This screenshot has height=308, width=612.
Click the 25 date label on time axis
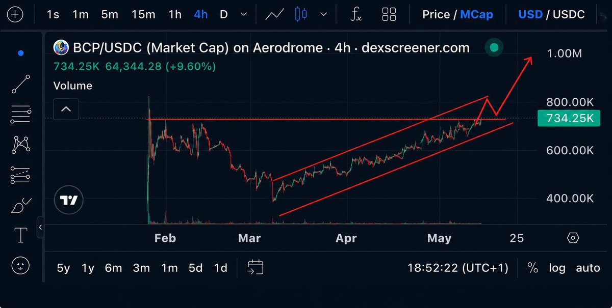(x=517, y=238)
